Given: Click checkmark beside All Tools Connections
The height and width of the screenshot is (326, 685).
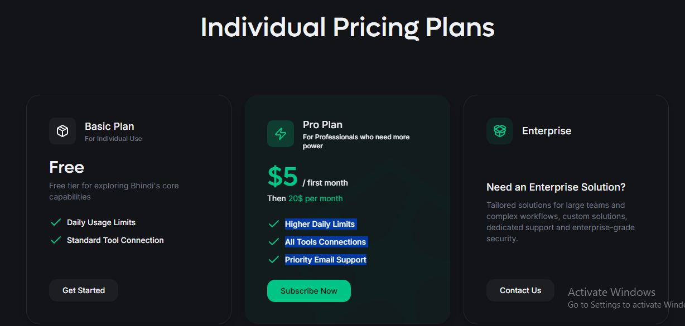Looking at the screenshot, I should coord(274,242).
